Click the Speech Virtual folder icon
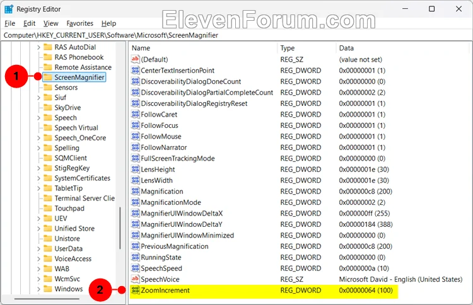 coord(48,127)
